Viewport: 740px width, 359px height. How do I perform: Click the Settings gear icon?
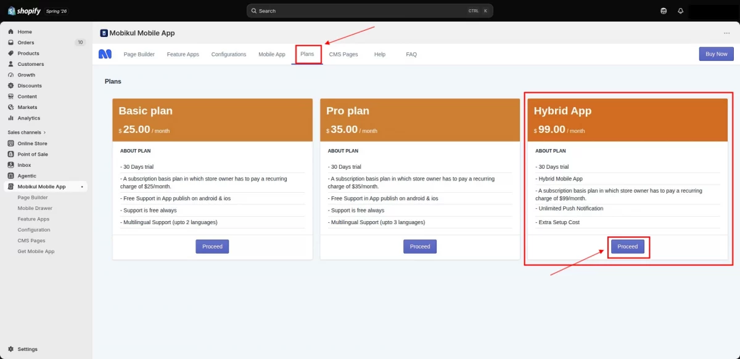(x=11, y=349)
